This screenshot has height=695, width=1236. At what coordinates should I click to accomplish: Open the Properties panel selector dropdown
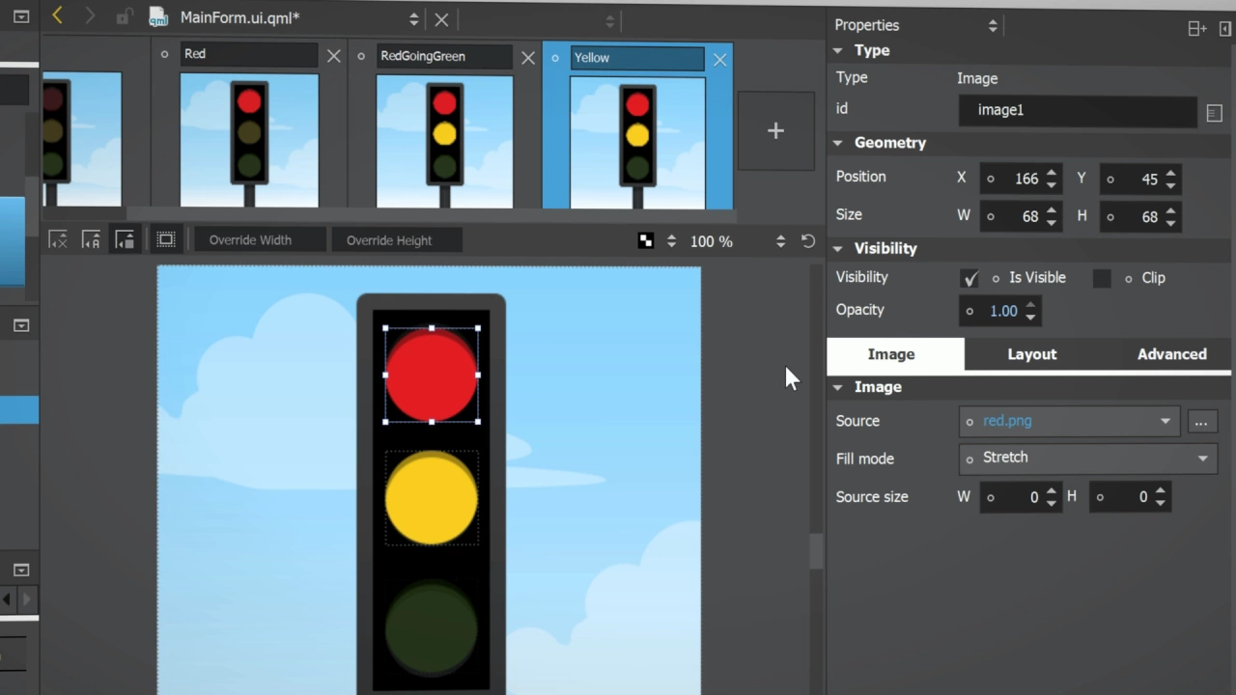pos(993,26)
